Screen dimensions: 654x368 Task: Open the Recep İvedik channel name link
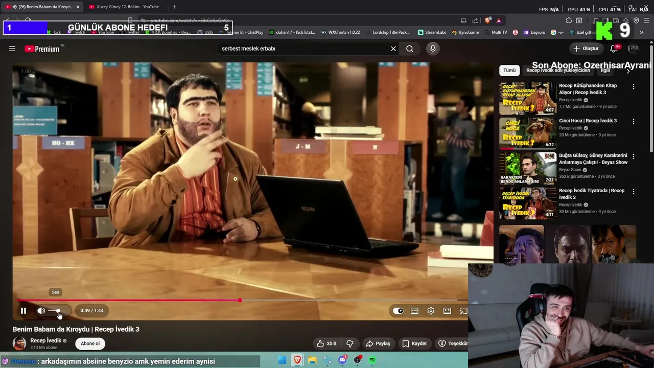click(45, 340)
